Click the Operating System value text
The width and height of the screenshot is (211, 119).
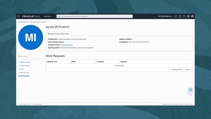click(x=77, y=48)
